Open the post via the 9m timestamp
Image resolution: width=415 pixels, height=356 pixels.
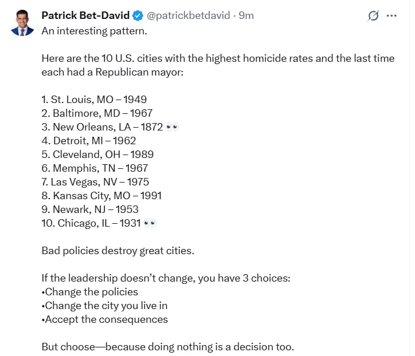[x=246, y=15]
